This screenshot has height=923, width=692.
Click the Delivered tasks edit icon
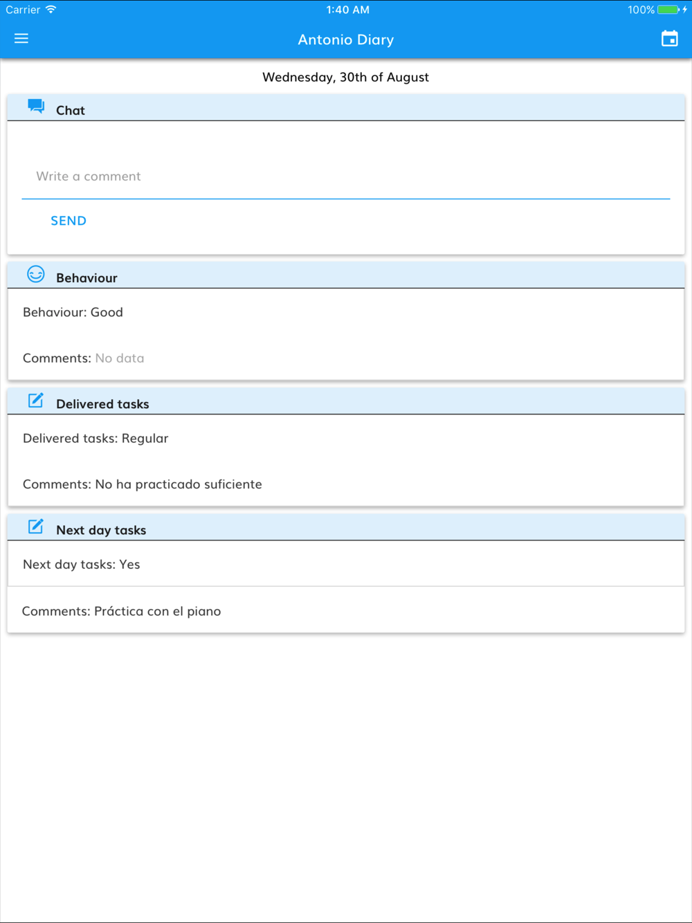[x=36, y=401]
